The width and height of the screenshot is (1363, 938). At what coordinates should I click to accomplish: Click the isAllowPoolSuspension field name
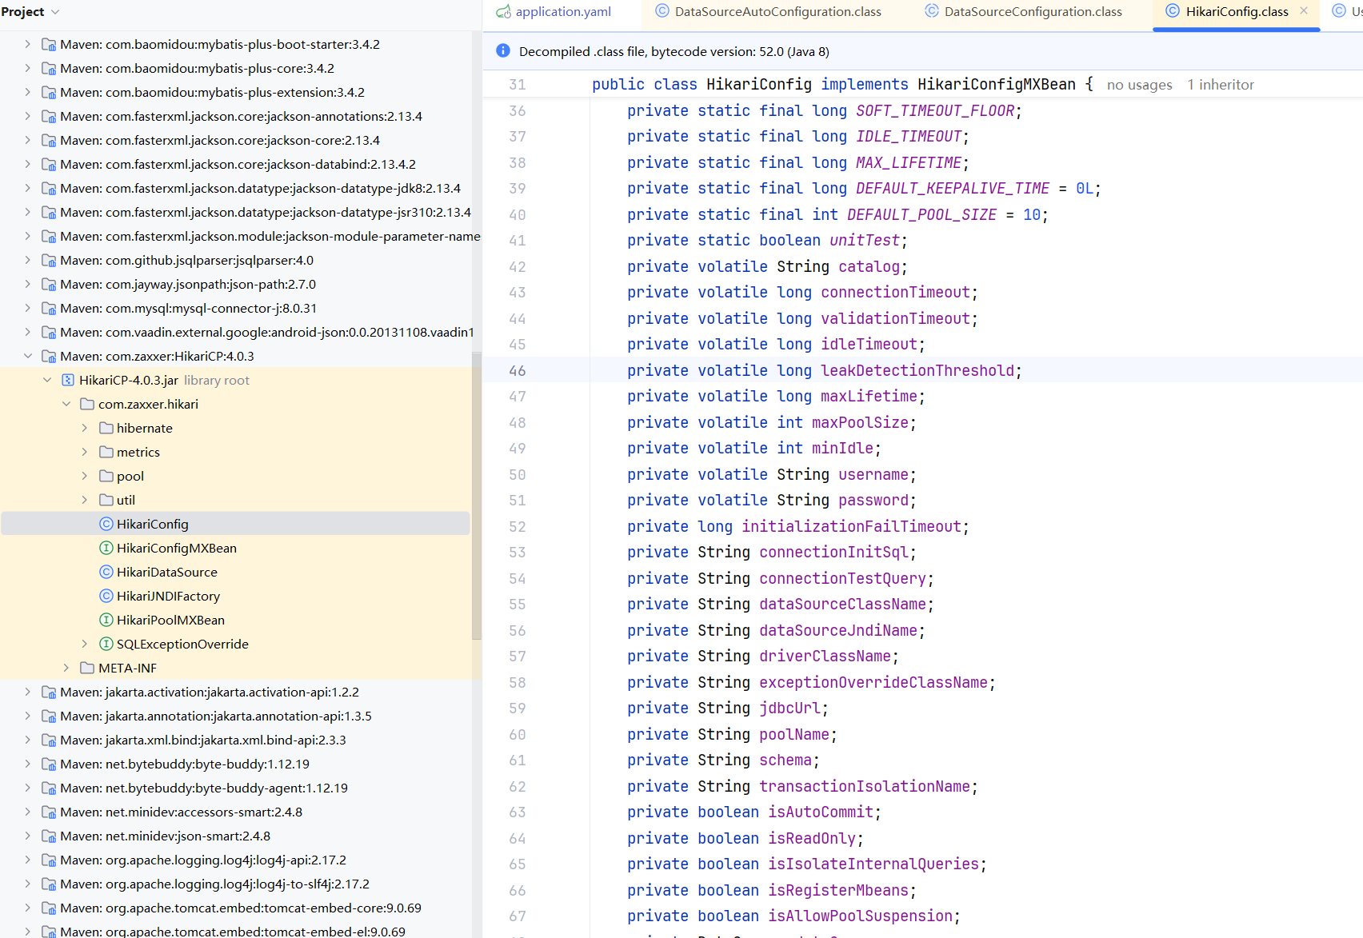860,916
